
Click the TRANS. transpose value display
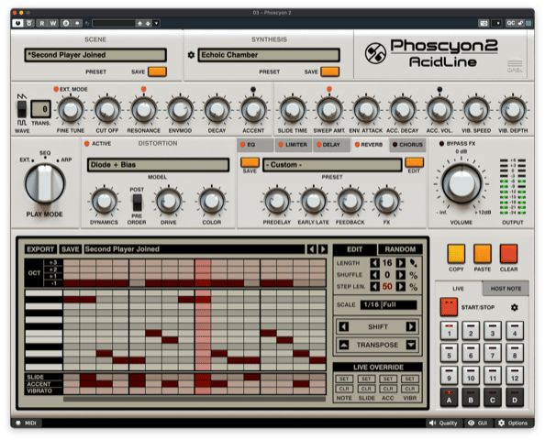[40, 109]
